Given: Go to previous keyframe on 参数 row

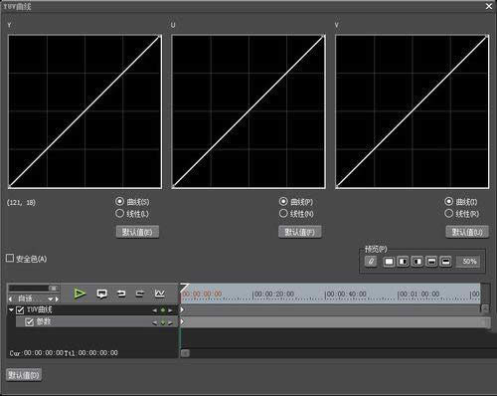Looking at the screenshot, I should click(x=155, y=322).
